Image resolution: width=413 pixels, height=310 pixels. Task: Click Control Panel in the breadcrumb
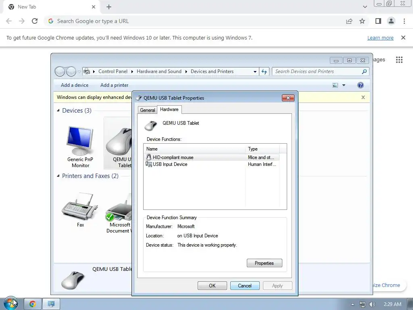(x=113, y=71)
